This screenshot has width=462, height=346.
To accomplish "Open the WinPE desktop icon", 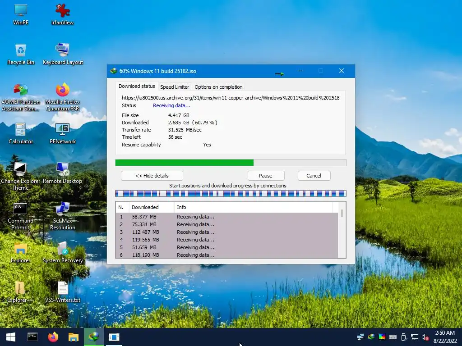I will [21, 14].
